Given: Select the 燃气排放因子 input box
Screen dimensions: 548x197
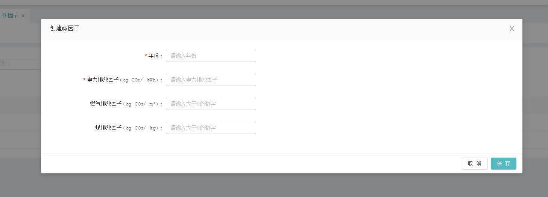Looking at the screenshot, I should point(211,104).
